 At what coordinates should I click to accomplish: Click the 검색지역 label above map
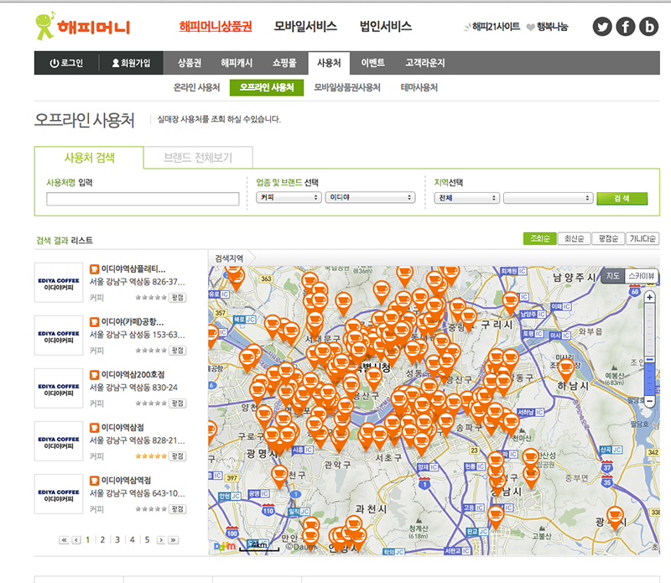point(229,258)
